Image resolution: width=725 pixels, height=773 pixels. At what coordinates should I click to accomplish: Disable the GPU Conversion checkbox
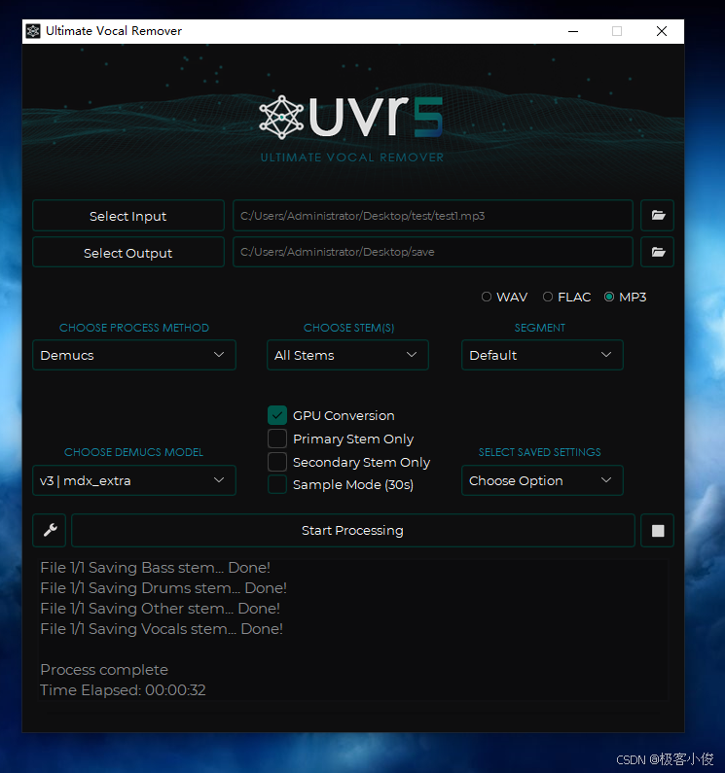click(277, 415)
